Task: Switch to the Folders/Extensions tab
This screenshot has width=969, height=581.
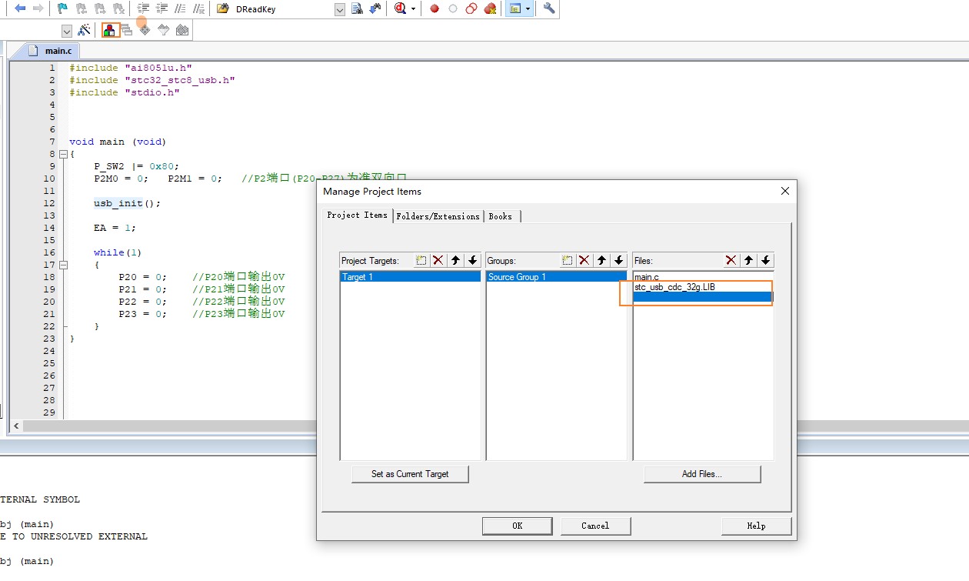Action: point(438,216)
